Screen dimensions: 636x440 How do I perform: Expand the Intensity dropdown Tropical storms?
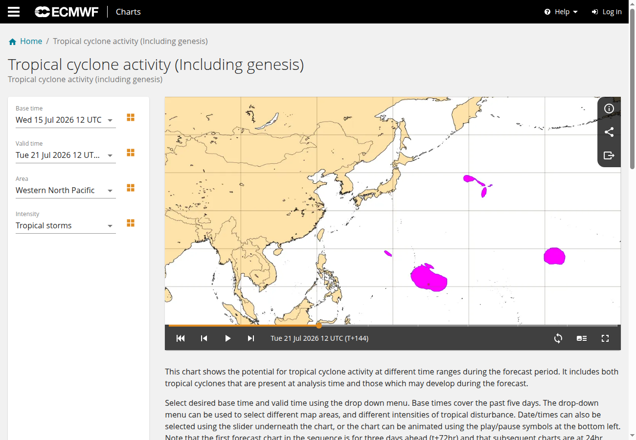pos(66,225)
